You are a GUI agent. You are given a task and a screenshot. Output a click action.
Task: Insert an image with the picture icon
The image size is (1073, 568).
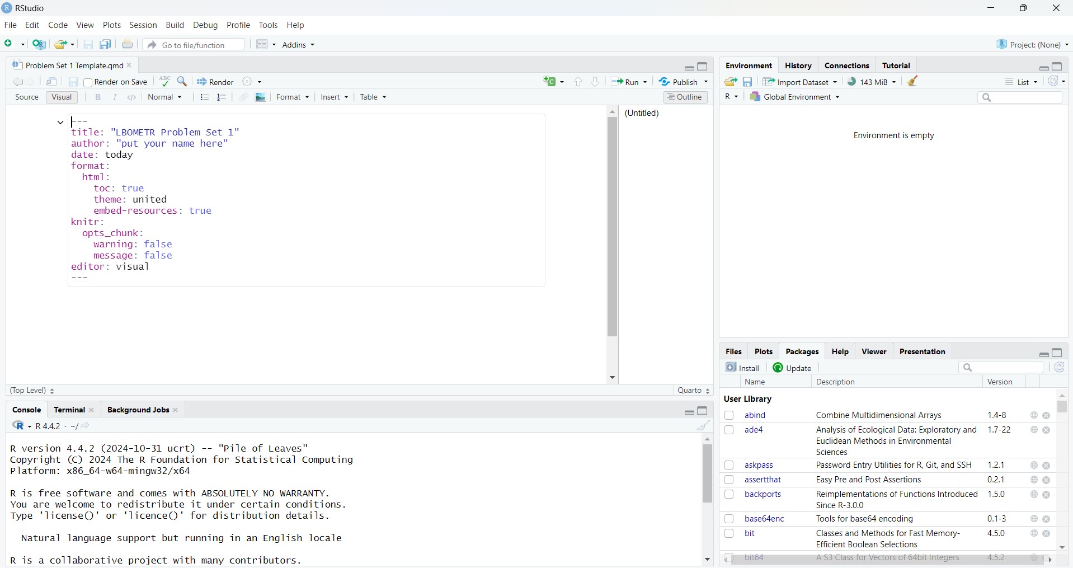coord(261,97)
